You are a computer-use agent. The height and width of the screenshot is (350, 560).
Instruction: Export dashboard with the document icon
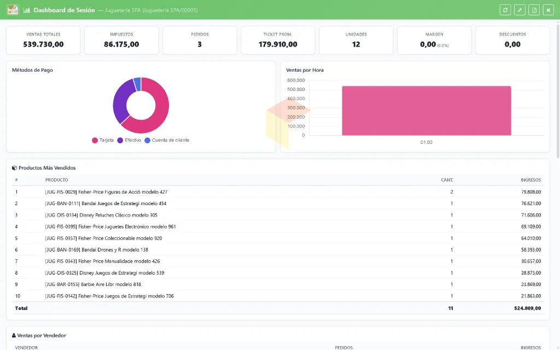coord(534,10)
